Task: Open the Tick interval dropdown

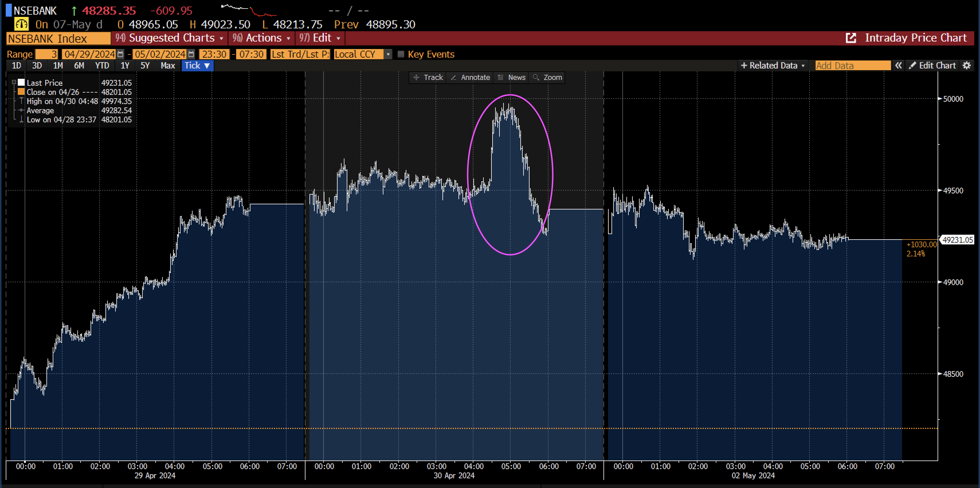Action: [197, 65]
